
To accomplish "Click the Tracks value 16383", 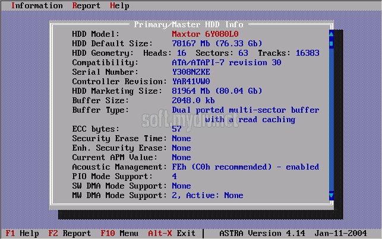I will (x=308, y=53).
